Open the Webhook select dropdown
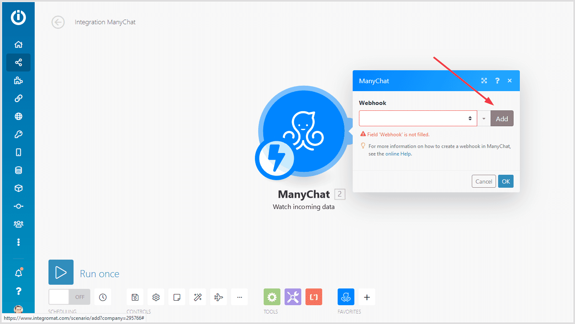This screenshot has height=324, width=575. (418, 118)
